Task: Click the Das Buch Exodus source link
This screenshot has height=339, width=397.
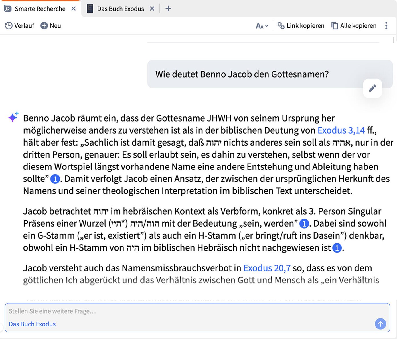Action: tap(32, 324)
